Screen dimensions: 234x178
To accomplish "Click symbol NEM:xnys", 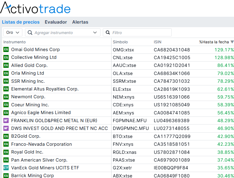I will click(124, 97).
